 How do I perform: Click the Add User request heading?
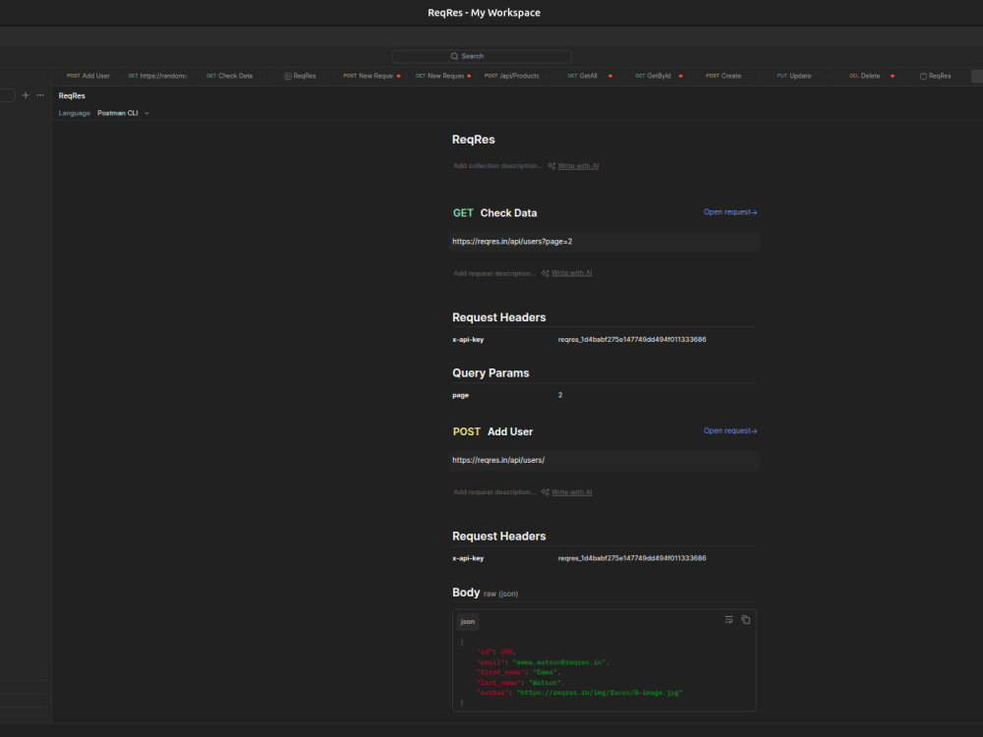(510, 431)
